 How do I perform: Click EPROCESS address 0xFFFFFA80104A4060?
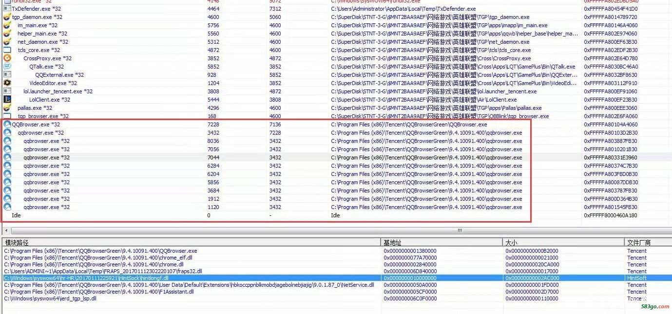(x=611, y=124)
